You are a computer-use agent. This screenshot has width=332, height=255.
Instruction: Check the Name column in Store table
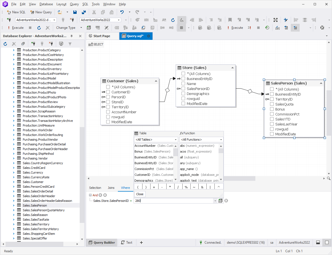[183, 84]
